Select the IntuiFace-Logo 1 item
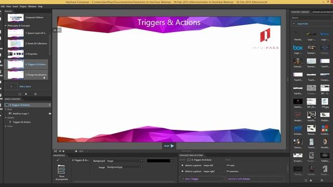This screenshot has width=333, height=187. click(21, 114)
